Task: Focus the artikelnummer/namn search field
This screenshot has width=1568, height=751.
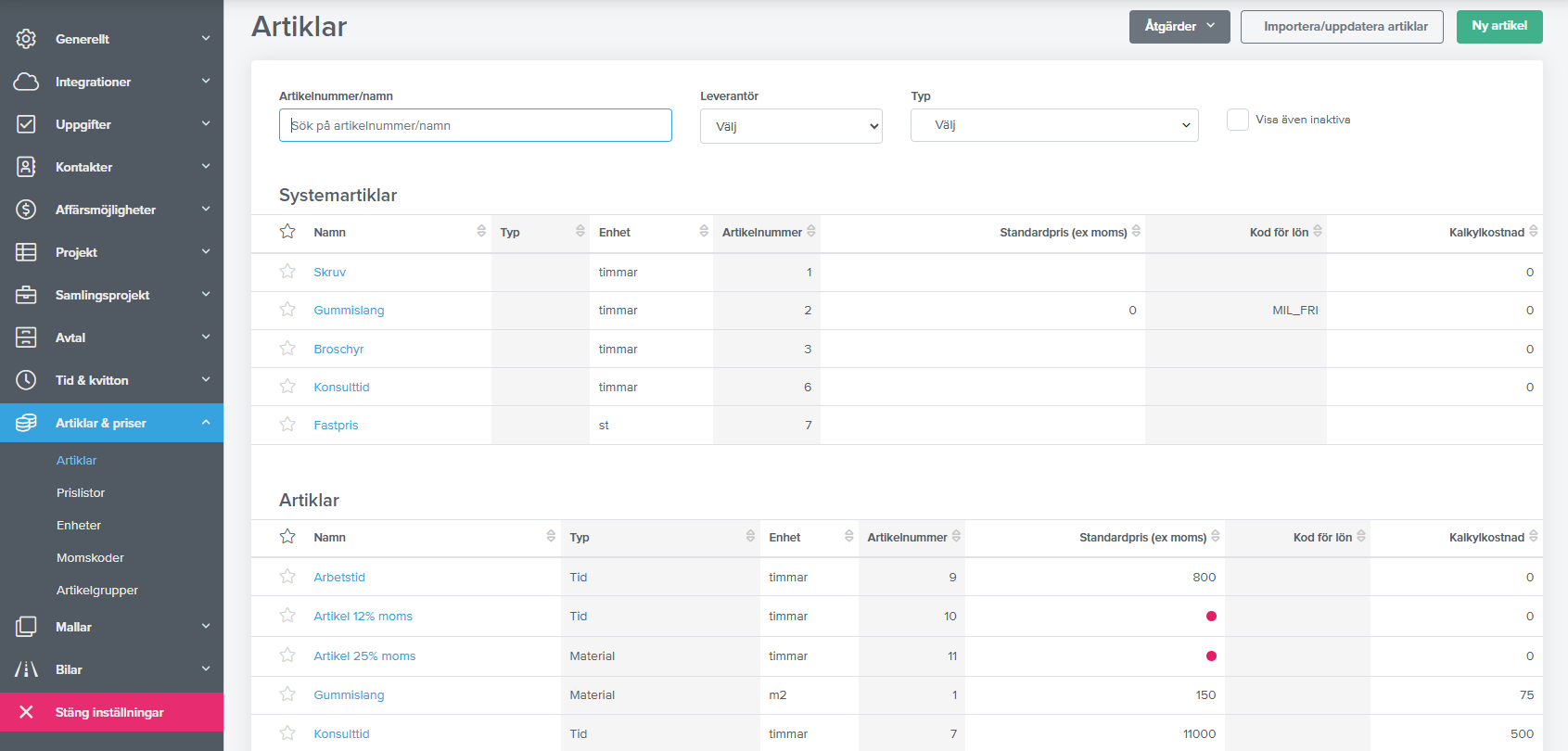Action: [x=475, y=125]
